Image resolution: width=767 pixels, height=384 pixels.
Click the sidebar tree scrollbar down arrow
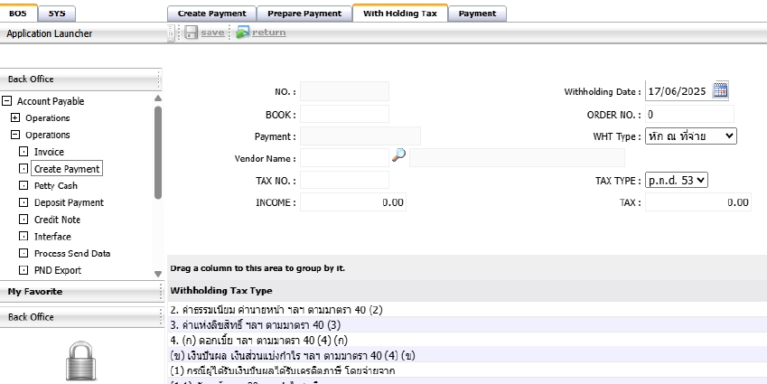(x=158, y=273)
